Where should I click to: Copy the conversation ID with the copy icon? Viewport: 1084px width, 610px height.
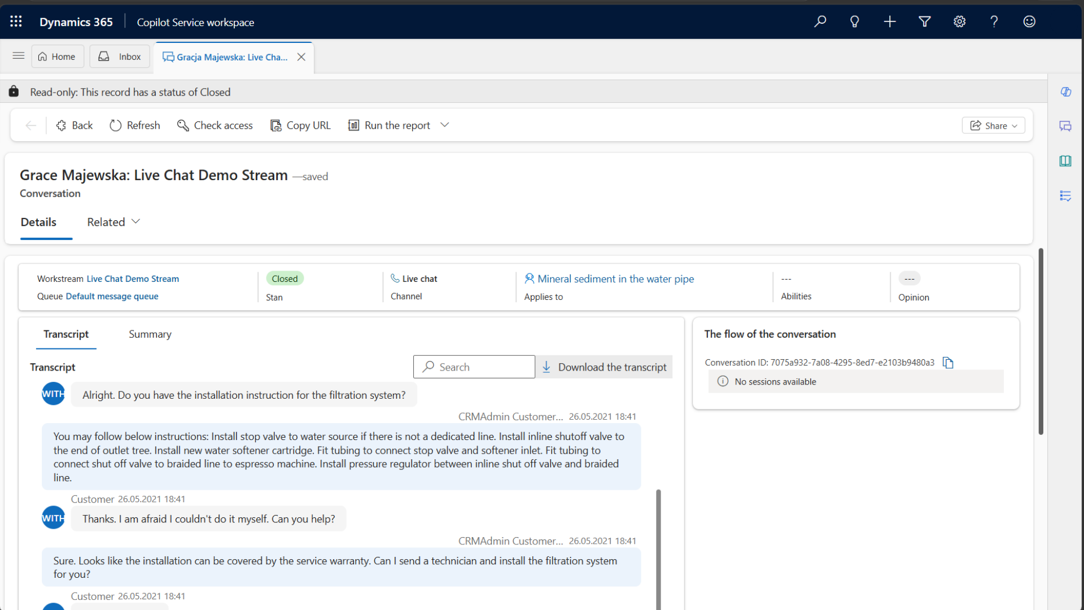pyautogui.click(x=948, y=363)
